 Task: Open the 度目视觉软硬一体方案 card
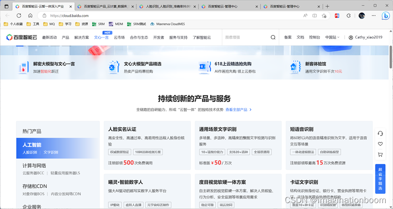point(238,191)
